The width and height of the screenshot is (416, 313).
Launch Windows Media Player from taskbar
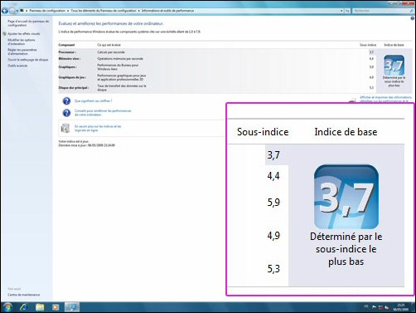[56, 307]
